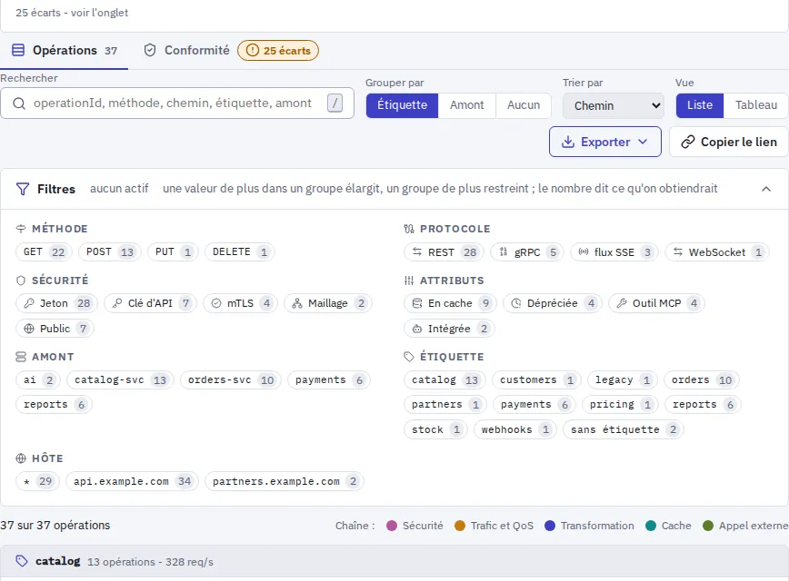Screen dimensions: 789x581
Task: Collapse the catalog operations group
Action: [394, 561]
